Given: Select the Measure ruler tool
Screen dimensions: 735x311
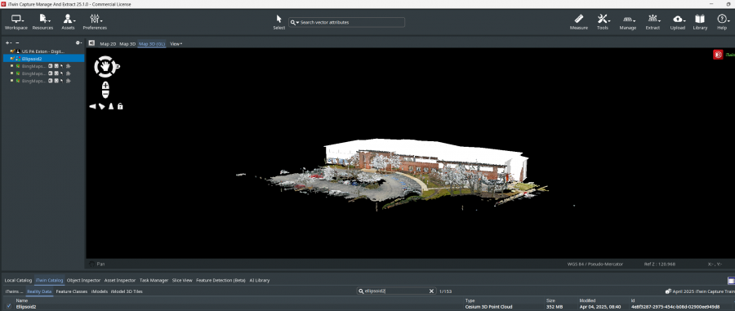Looking at the screenshot, I should pyautogui.click(x=579, y=22).
